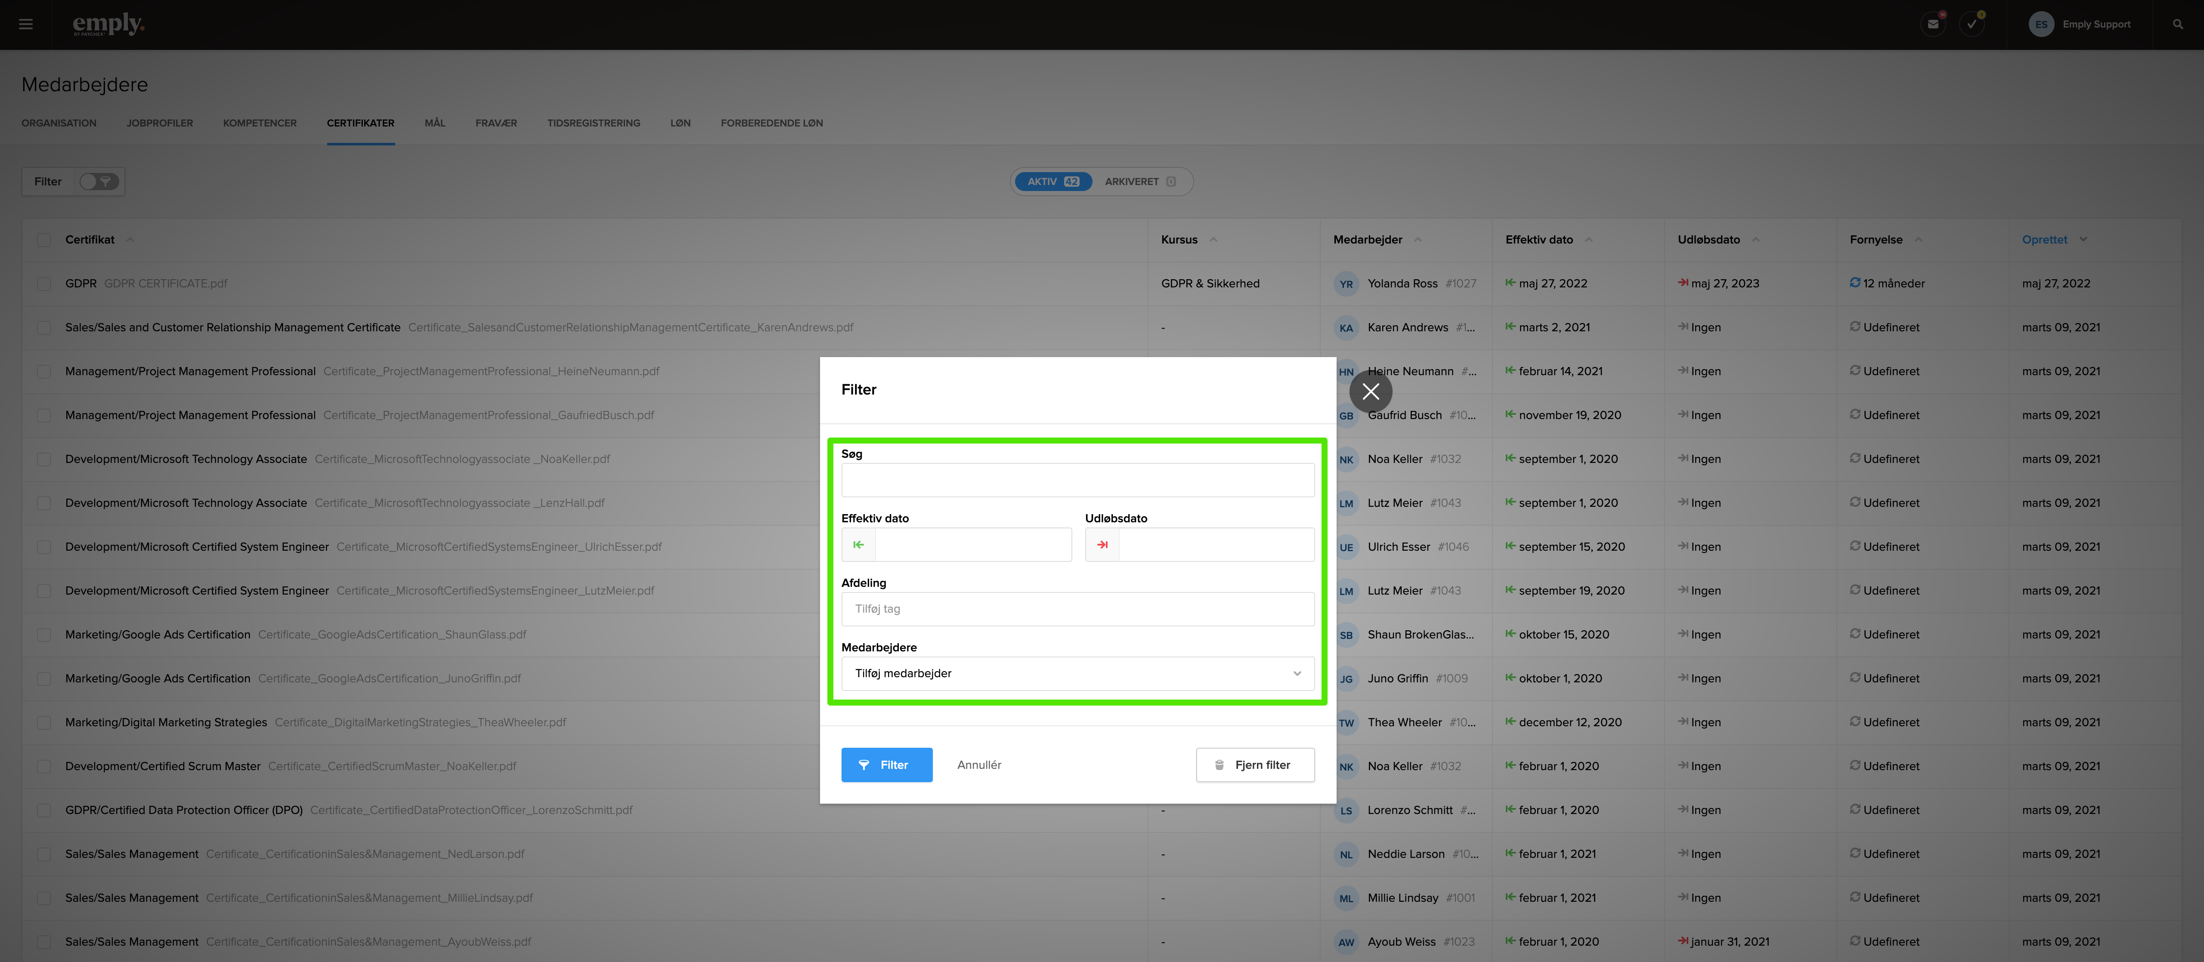Check the select-all checkbox in table header

click(x=43, y=240)
